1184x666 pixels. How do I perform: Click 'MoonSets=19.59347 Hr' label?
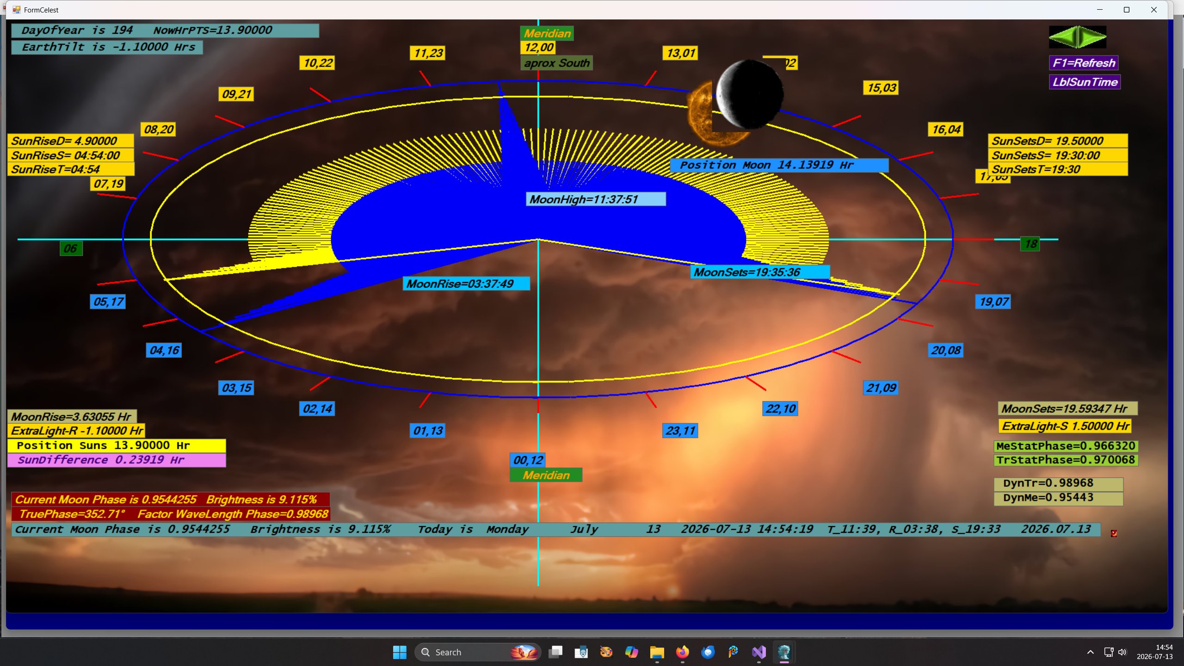(1067, 408)
